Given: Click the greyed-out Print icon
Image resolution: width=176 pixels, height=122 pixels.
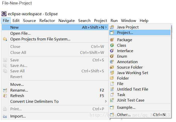Looking at the screenshot, I should [x=5, y=109].
